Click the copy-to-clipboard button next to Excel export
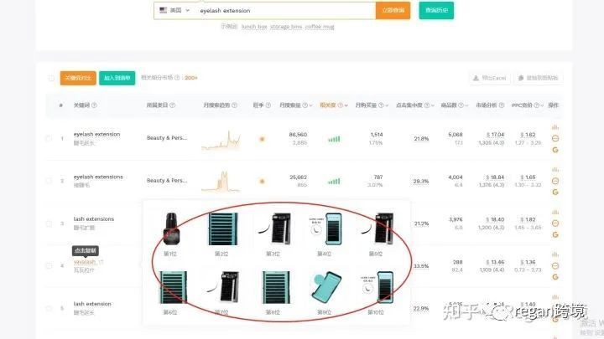This screenshot has width=604, height=339. [x=538, y=78]
